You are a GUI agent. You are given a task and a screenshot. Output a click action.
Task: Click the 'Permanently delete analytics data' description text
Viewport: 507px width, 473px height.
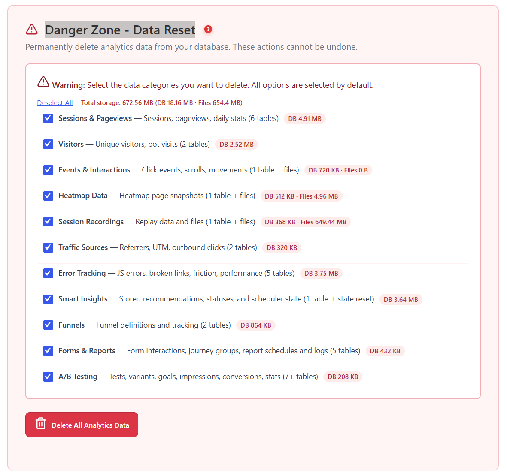click(x=191, y=47)
